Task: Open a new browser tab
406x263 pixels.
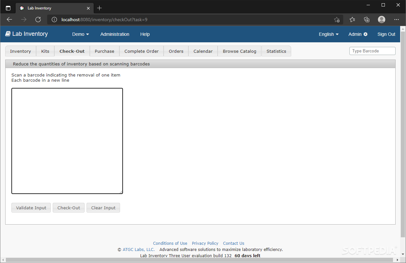Action: [100, 8]
